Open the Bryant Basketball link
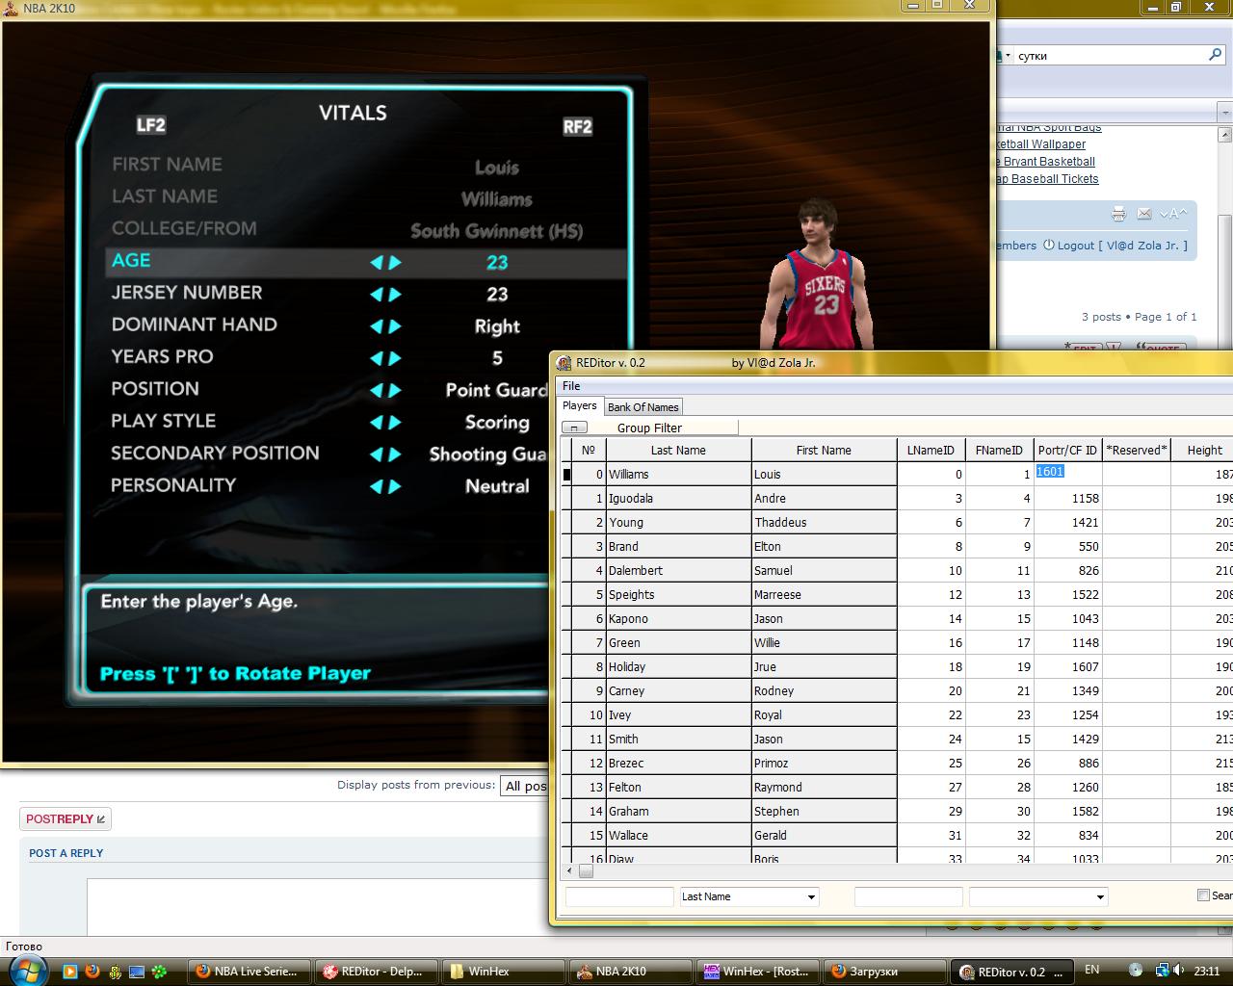This screenshot has height=986, width=1233. 1048,162
